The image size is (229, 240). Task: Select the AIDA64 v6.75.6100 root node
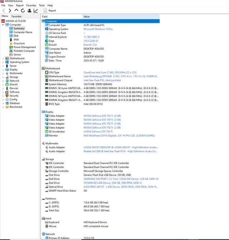pos(14,21)
